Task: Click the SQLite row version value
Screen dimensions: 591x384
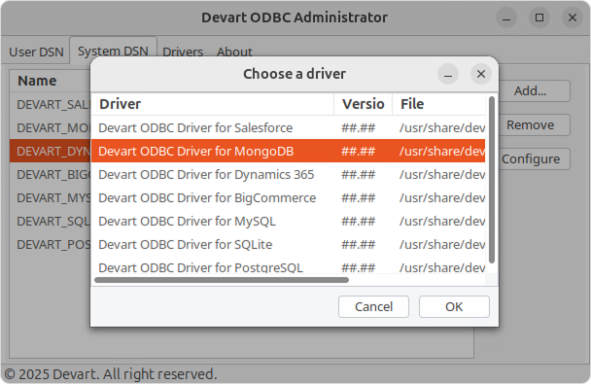Action: (358, 245)
